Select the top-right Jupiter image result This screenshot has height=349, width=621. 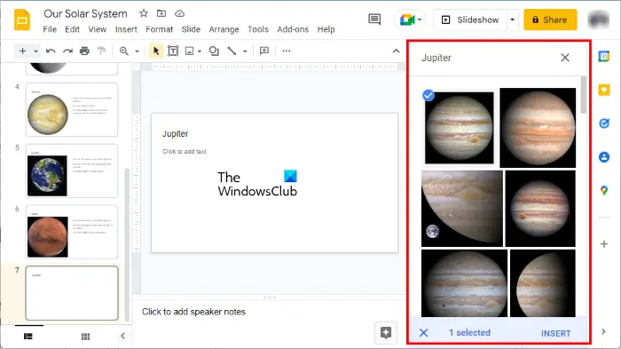pos(538,128)
